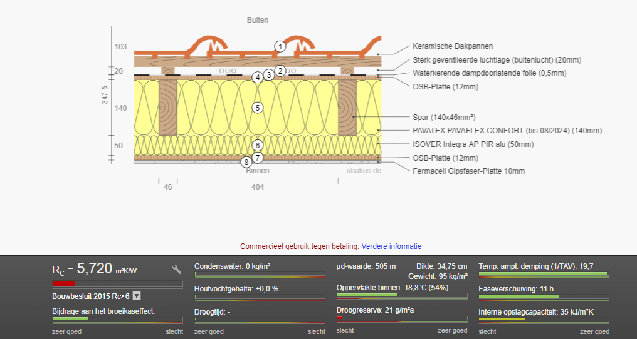Click the Temp. ampl. demping bar
Screen dimensions: 637x339
click(x=544, y=274)
